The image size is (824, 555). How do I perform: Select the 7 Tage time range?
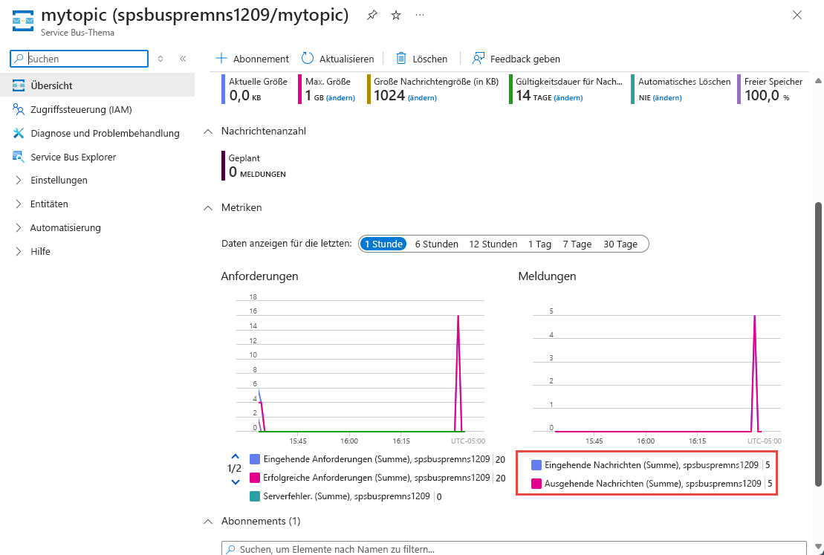click(577, 244)
